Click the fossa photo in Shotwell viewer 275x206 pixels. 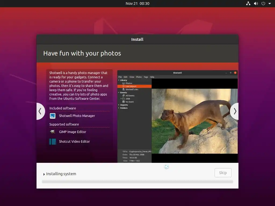point(195,121)
